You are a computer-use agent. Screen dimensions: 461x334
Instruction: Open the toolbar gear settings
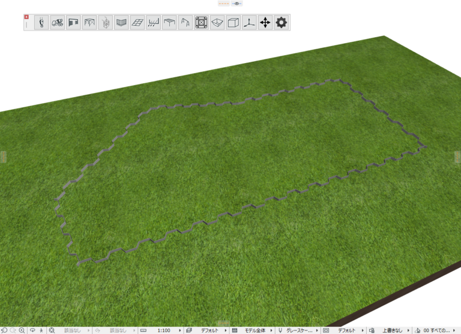[x=281, y=22]
